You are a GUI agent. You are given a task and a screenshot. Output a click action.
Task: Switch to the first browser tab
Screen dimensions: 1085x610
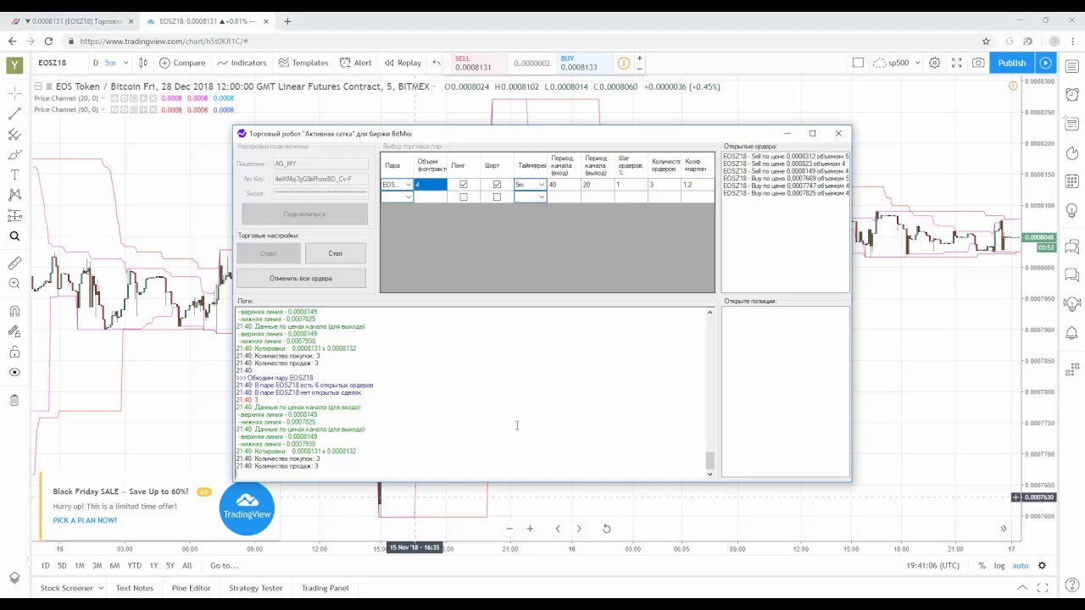(75, 21)
